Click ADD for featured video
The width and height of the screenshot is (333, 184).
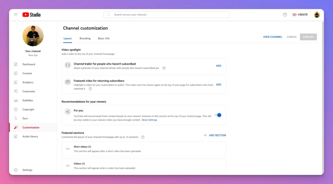(x=219, y=84)
